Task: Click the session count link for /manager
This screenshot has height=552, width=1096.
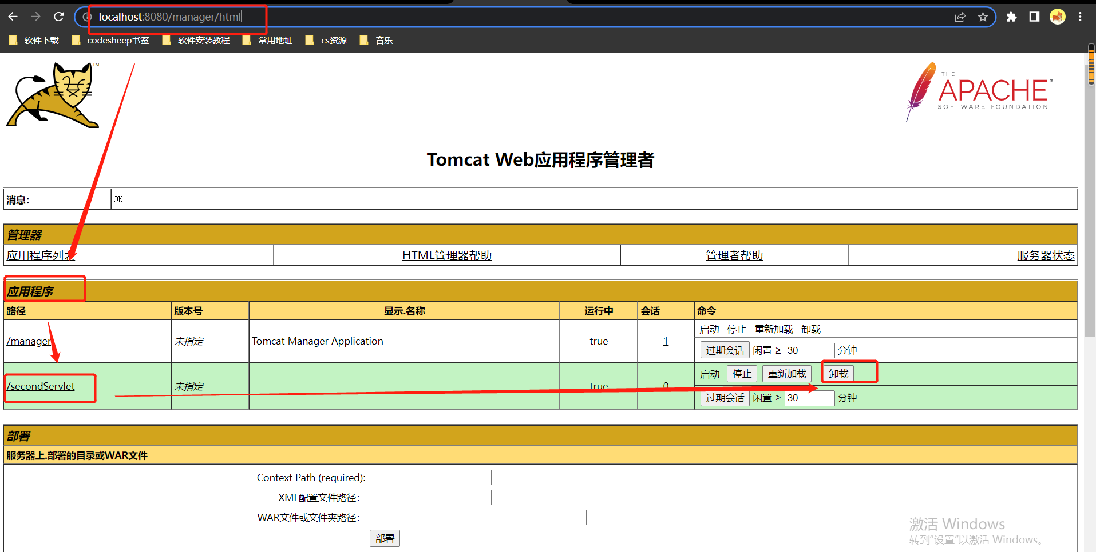Action: [x=666, y=341]
